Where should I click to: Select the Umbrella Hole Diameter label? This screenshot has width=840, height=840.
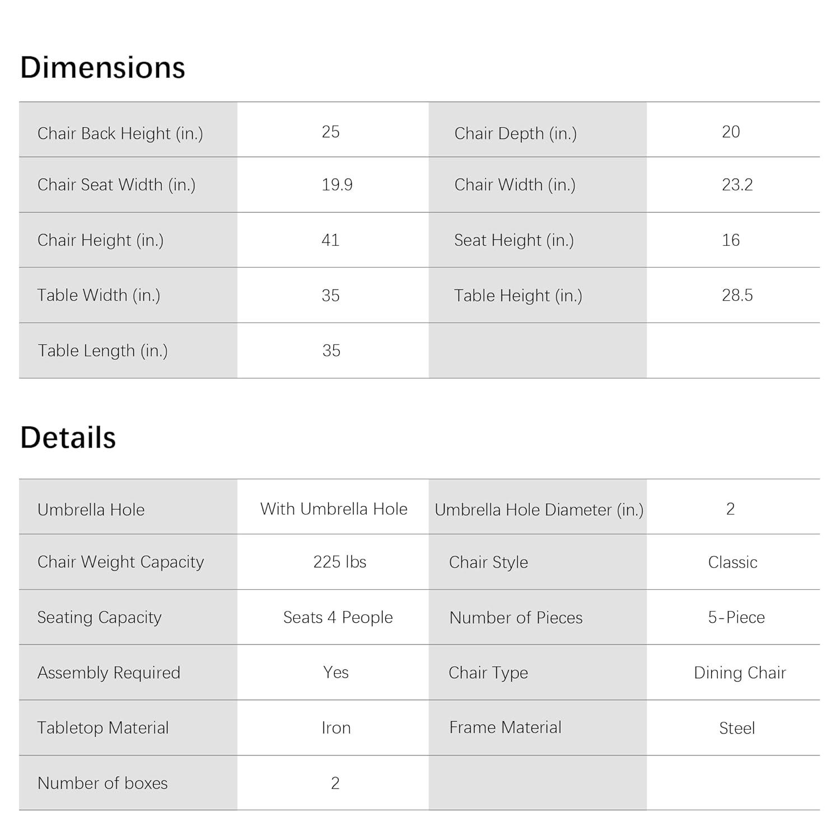point(539,510)
